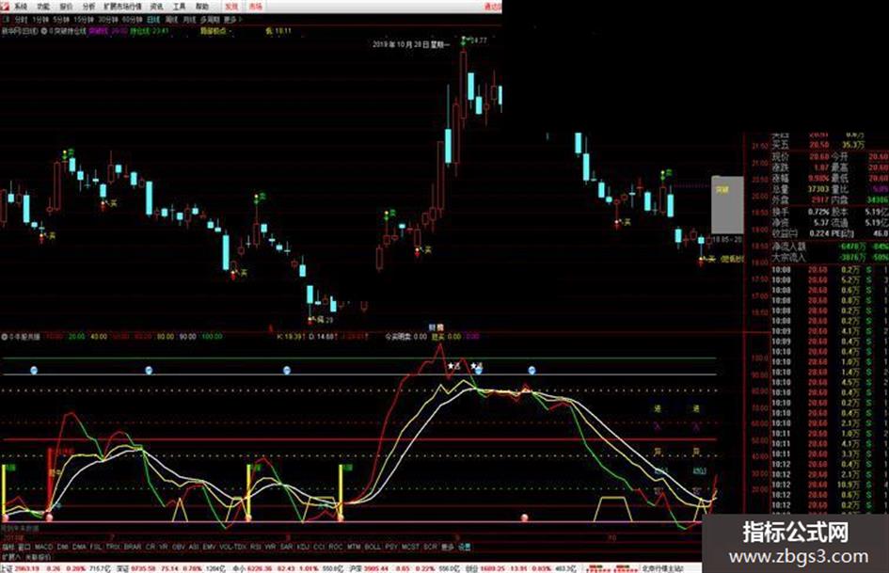Image resolution: width=889 pixels, height=573 pixels.
Task: Select the BOLL indicator tab
Action: [x=373, y=547]
